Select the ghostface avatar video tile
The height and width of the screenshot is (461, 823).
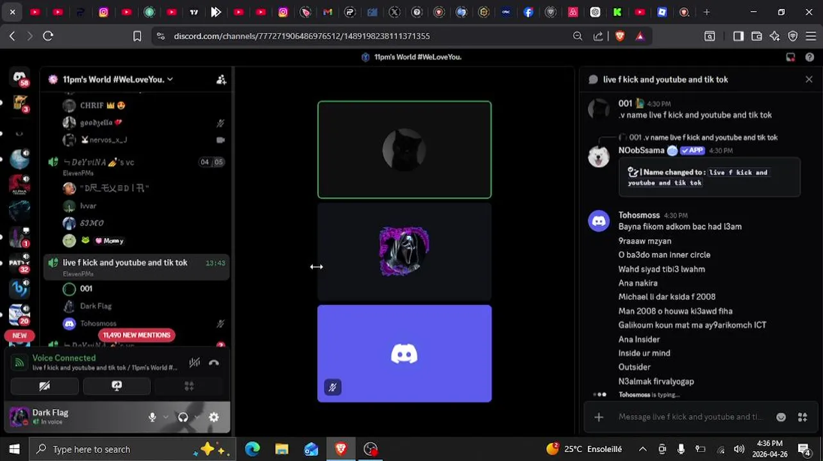tap(404, 252)
